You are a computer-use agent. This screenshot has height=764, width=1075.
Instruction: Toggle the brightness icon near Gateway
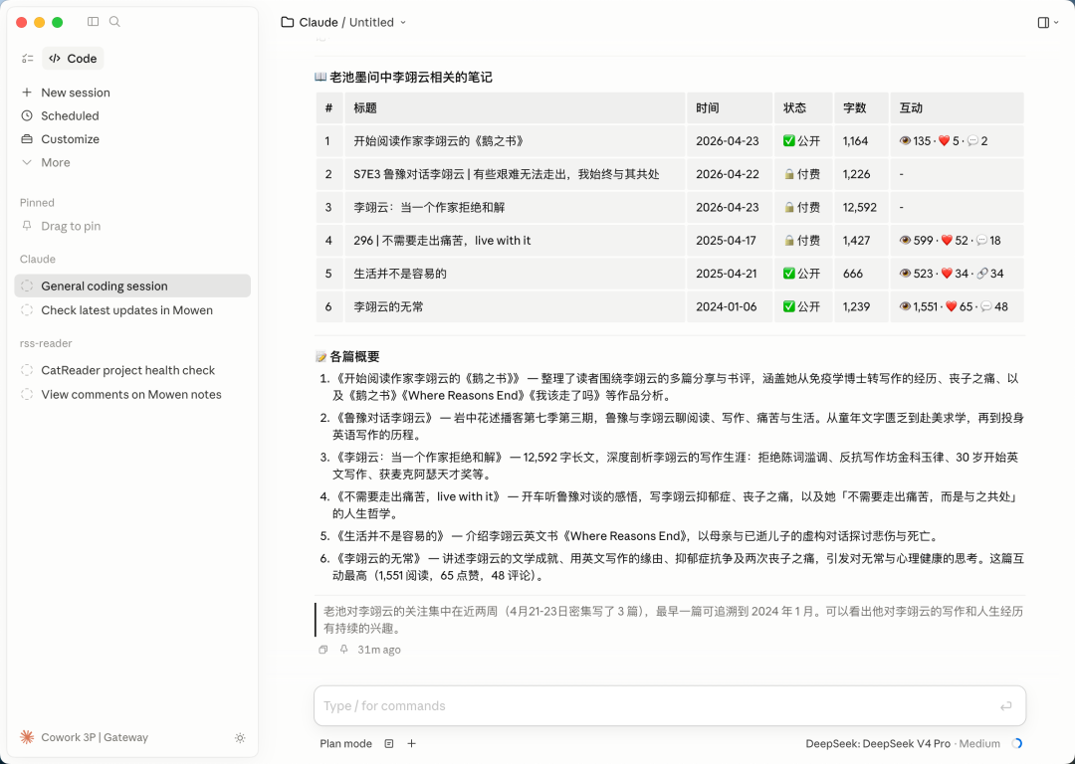click(240, 737)
